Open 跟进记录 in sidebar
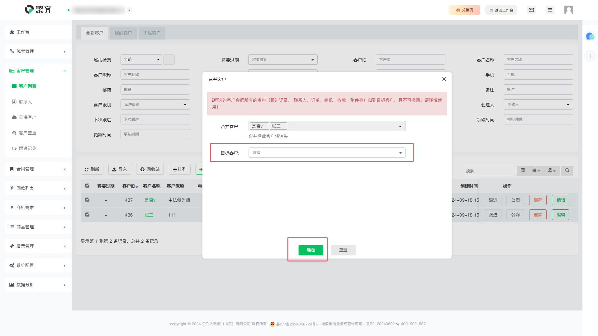This screenshot has height=336, width=598. tap(27, 148)
